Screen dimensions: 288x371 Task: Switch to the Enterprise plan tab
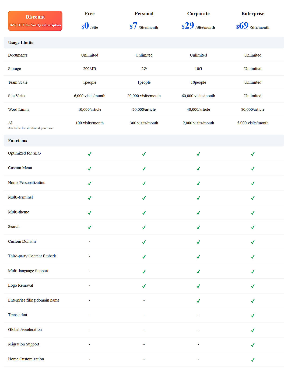click(252, 13)
